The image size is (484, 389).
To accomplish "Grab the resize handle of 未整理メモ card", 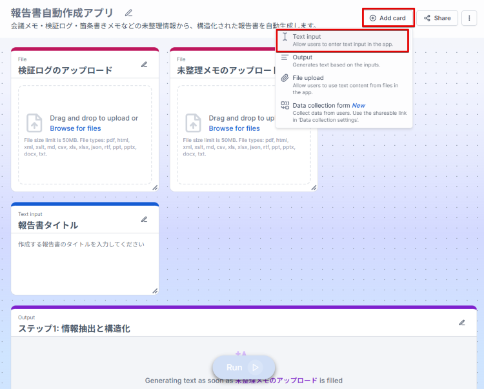I will click(314, 187).
